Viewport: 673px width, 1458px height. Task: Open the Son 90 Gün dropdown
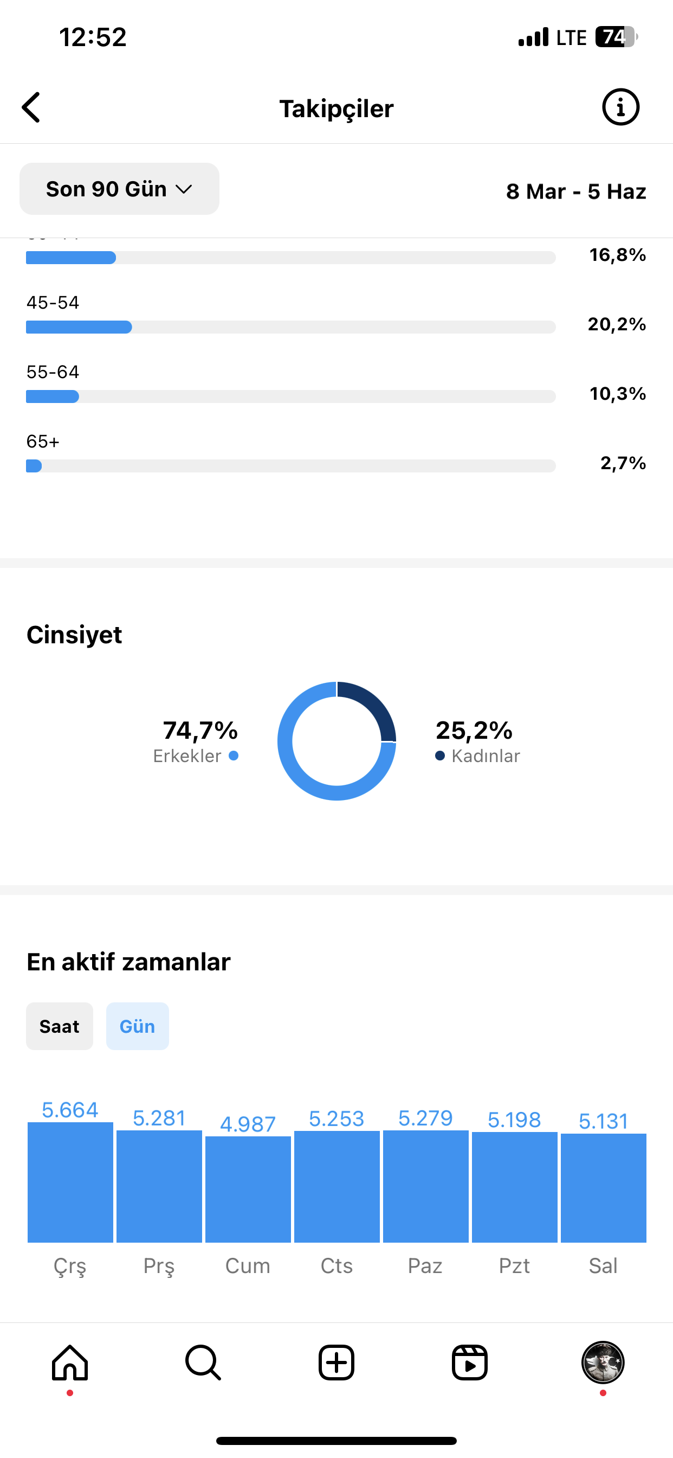(119, 189)
